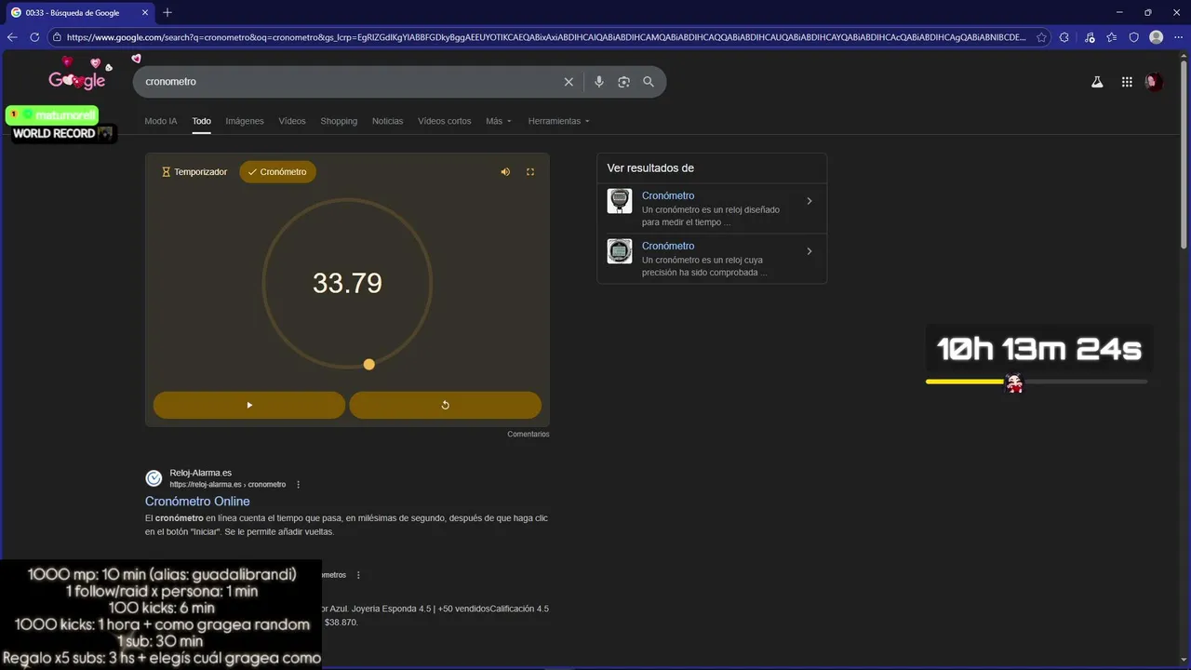Click the WORLD RECORD overlay label
The width and height of the screenshot is (1191, 670).
(x=62, y=134)
